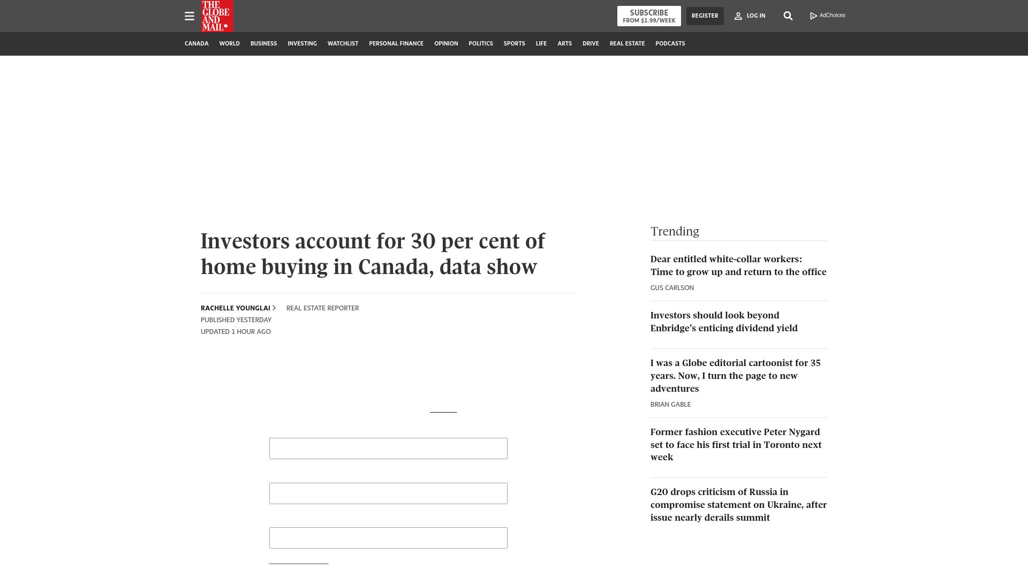1028x578 pixels.
Task: Open the Arts section
Action: [564, 43]
